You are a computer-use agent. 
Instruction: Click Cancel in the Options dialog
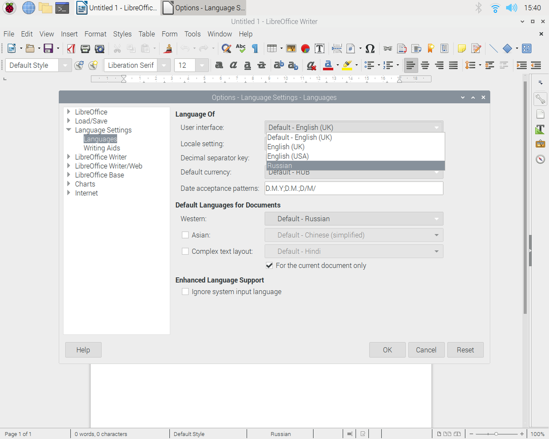coord(426,350)
